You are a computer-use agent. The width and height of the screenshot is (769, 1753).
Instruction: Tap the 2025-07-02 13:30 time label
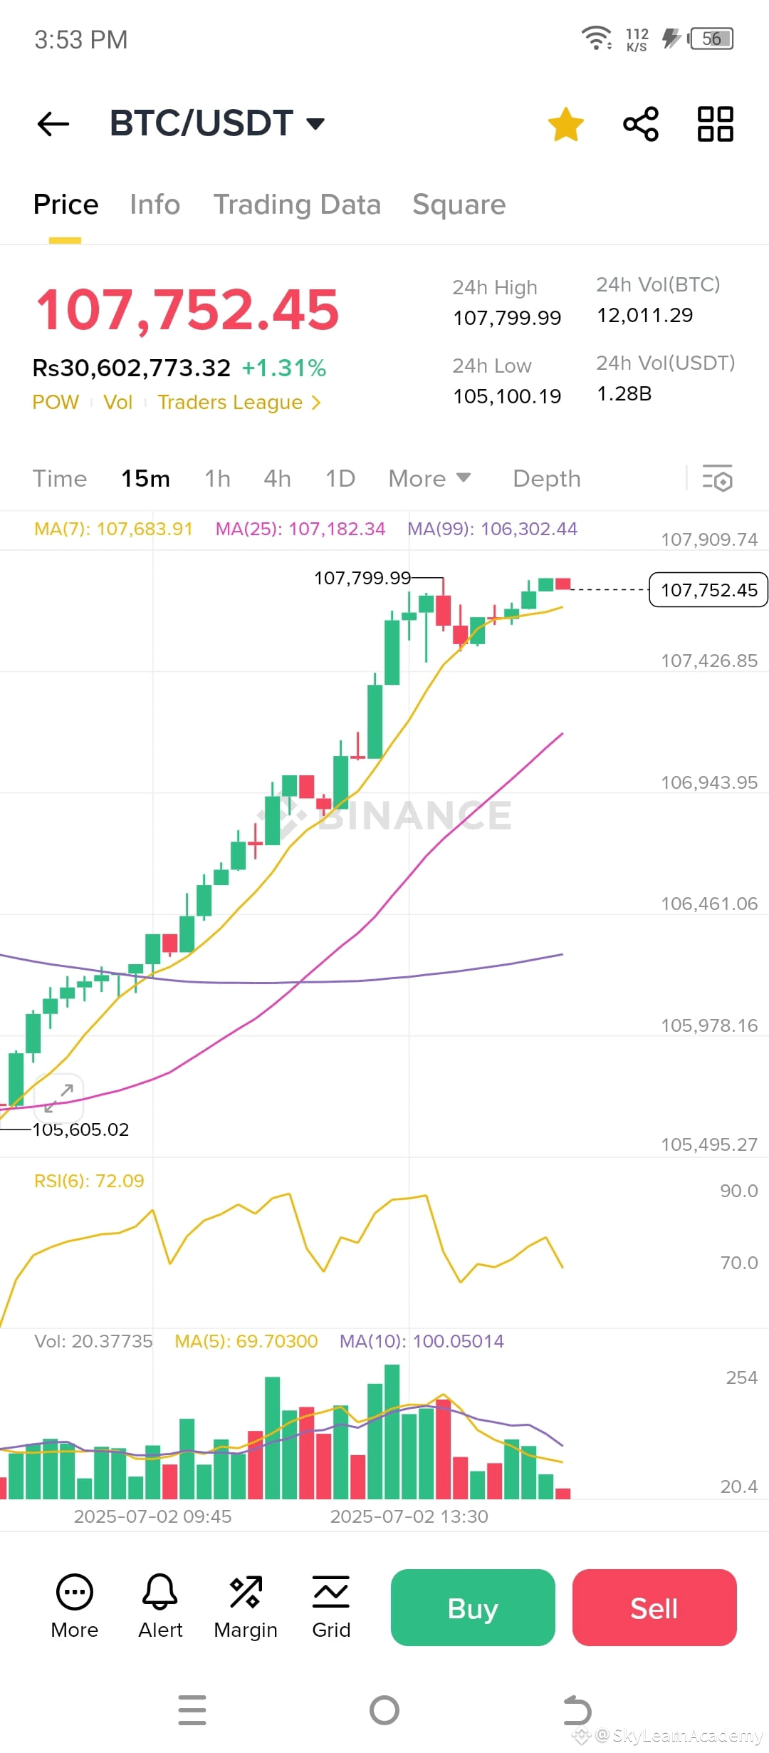click(x=409, y=1516)
